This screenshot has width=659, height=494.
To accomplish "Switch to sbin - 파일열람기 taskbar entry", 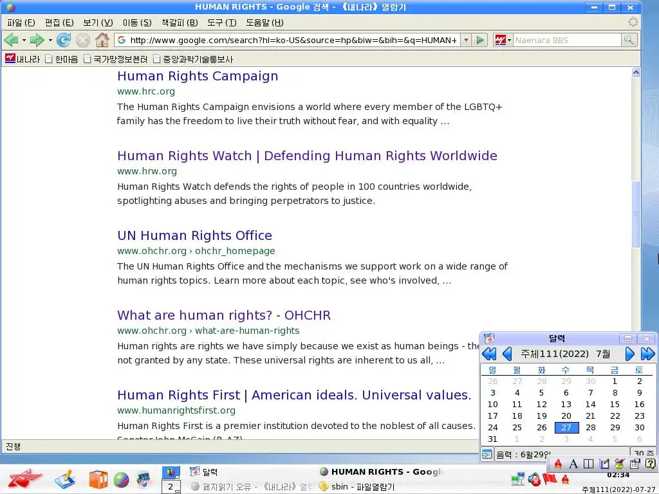I will [357, 487].
